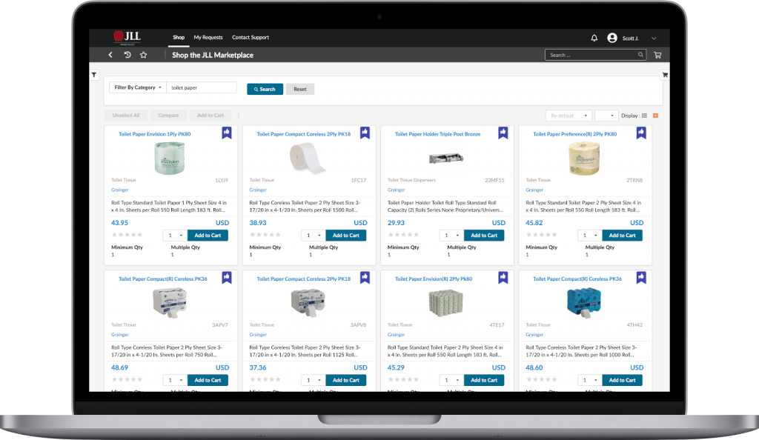This screenshot has width=759, height=440.
Task: Add the 29.93 holder to cart
Action: coord(484,236)
